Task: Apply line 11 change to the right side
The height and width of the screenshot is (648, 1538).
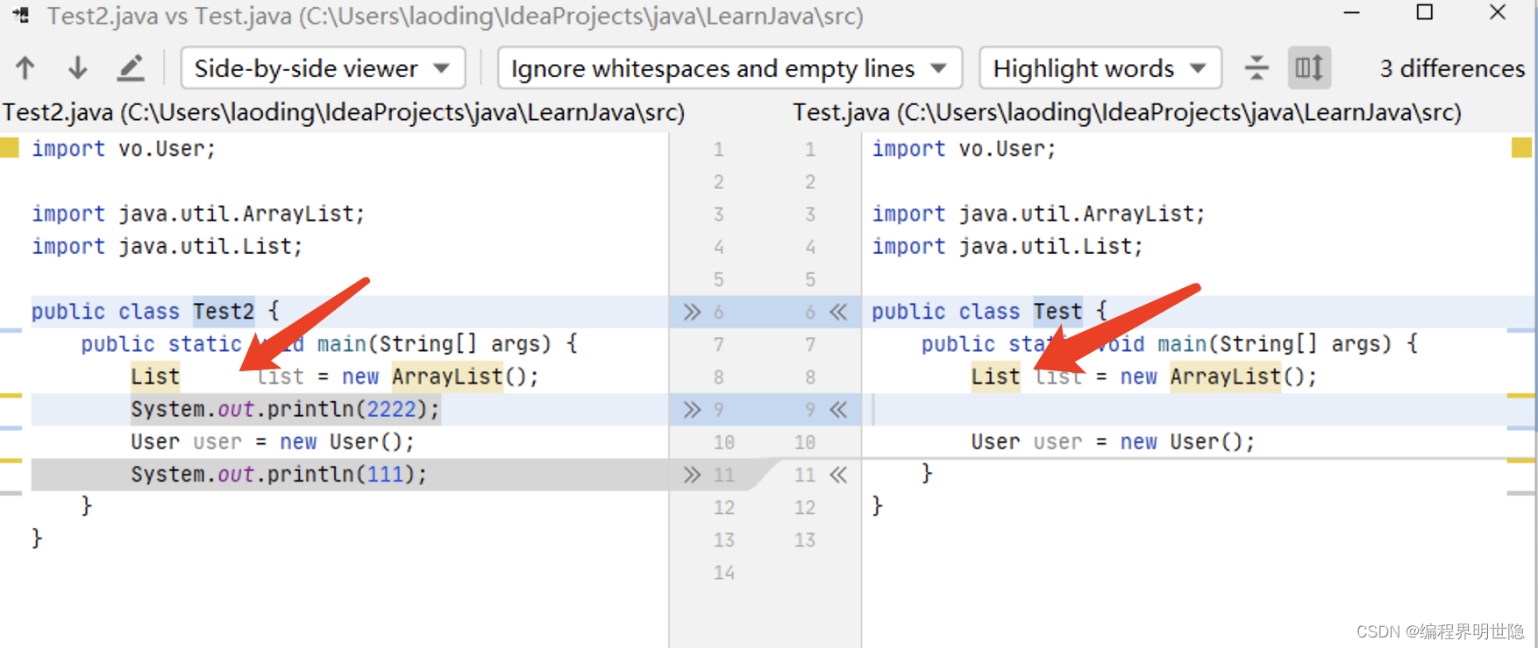Action: pos(692,475)
